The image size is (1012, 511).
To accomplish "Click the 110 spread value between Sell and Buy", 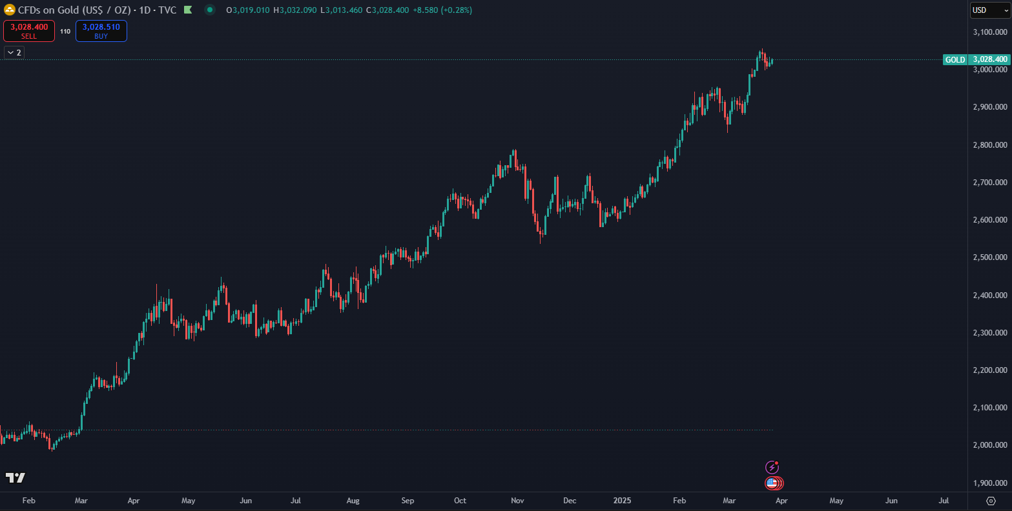I will click(x=65, y=31).
